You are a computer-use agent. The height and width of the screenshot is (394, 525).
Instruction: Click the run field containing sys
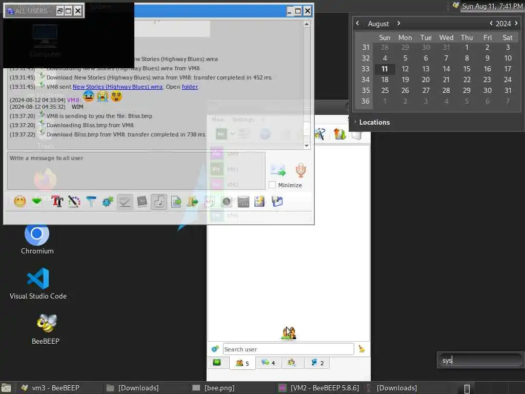click(x=480, y=360)
